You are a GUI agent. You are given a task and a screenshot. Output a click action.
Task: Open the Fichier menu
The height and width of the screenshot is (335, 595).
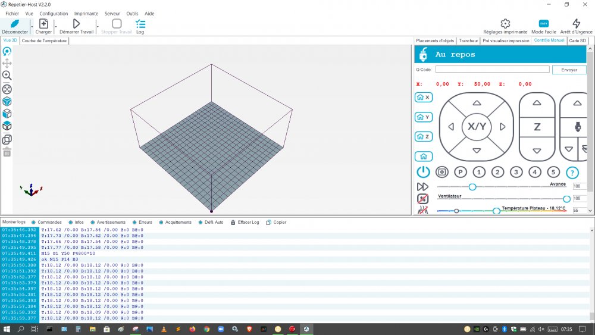pos(12,13)
